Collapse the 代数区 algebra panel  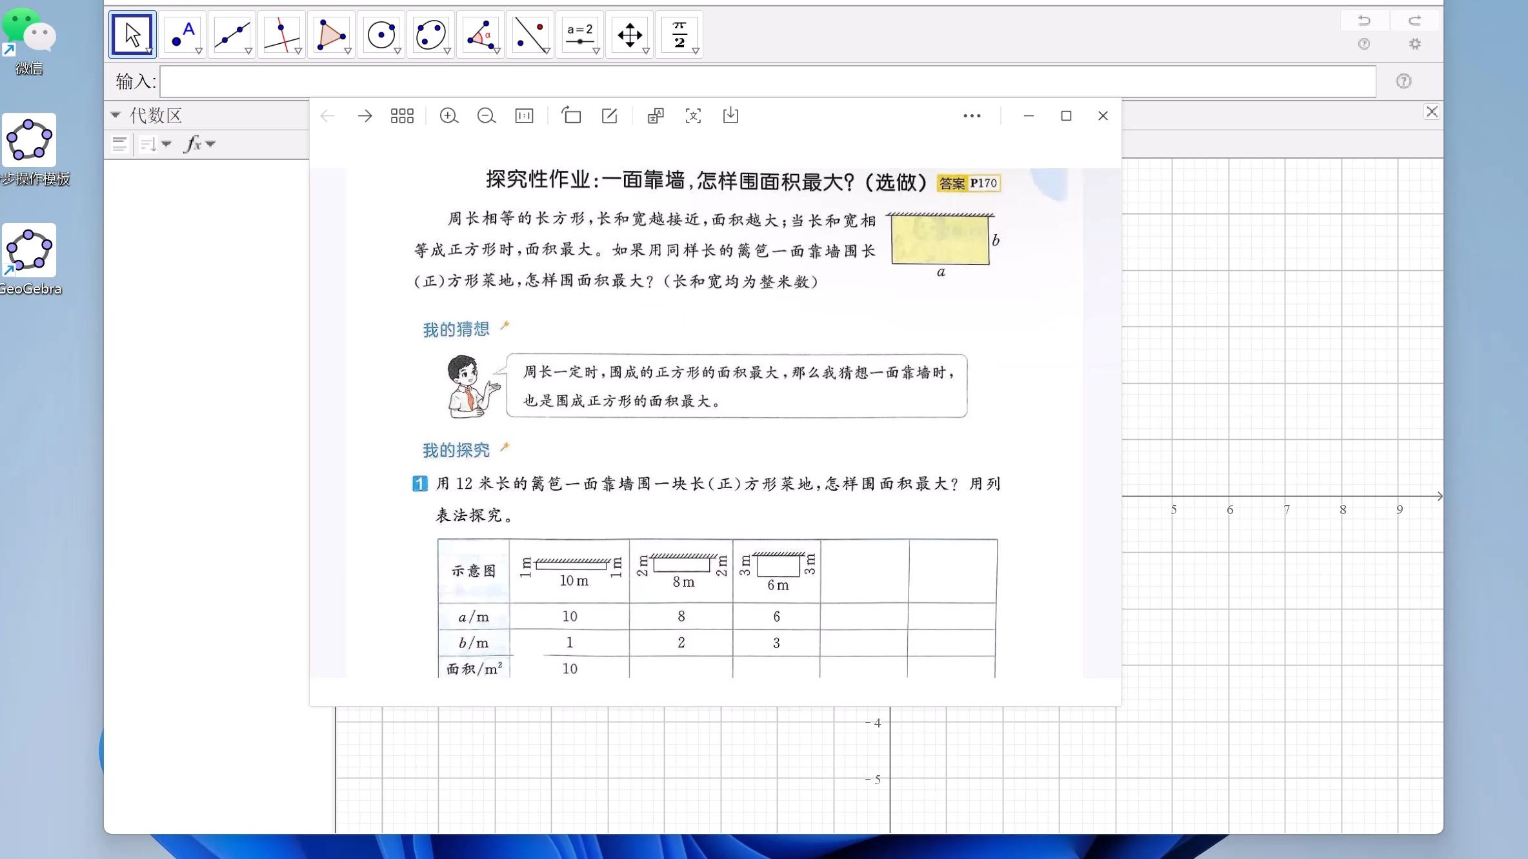115,114
